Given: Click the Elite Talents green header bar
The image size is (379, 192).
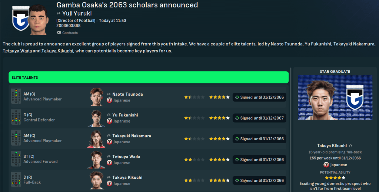Looking at the screenshot, I should click(148, 78).
